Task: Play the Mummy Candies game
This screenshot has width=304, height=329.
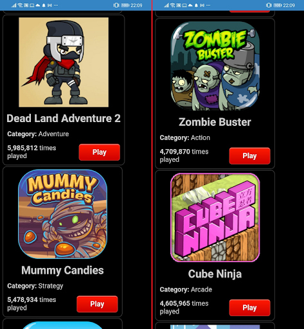Action: (97, 304)
